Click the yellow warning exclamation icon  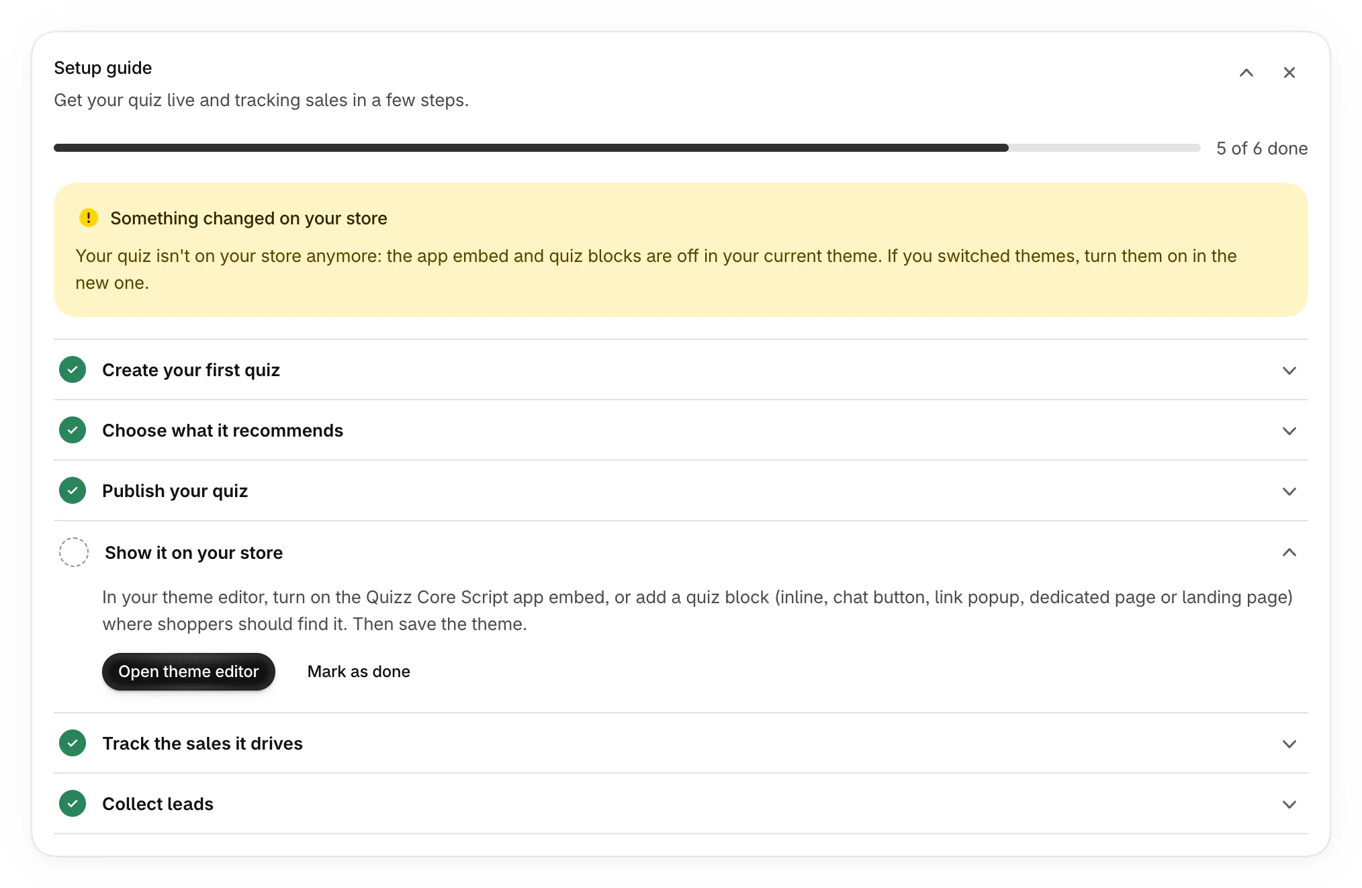[88, 218]
